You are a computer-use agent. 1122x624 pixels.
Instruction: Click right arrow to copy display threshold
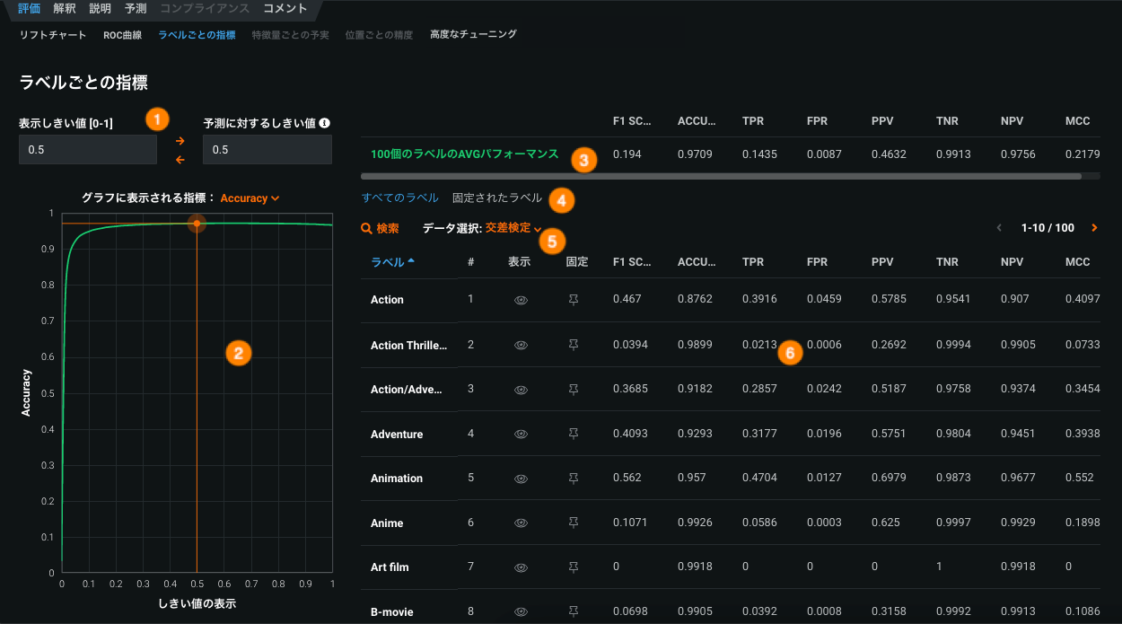click(x=180, y=141)
